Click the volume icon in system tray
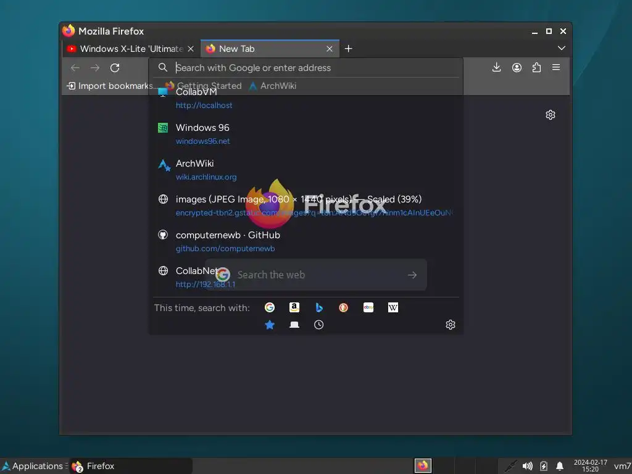This screenshot has height=474, width=632. [527, 467]
